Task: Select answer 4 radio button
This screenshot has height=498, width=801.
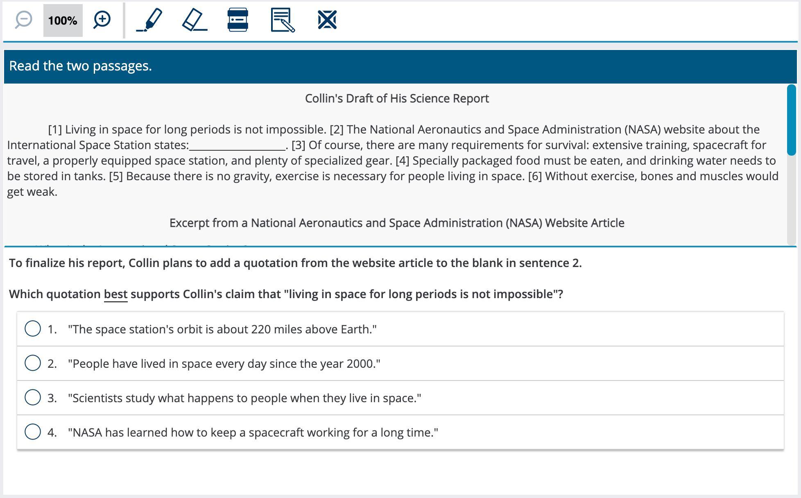Action: 33,432
